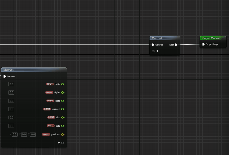Select the Map Get node title
Viewport: 229px width, 155px height.
(x=9, y=70)
